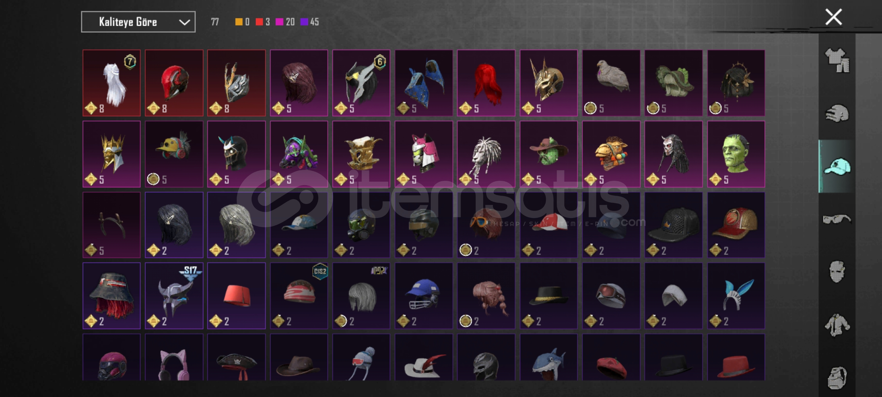This screenshot has height=397, width=882.
Task: Choose the blue shark hat item
Action: tap(549, 357)
